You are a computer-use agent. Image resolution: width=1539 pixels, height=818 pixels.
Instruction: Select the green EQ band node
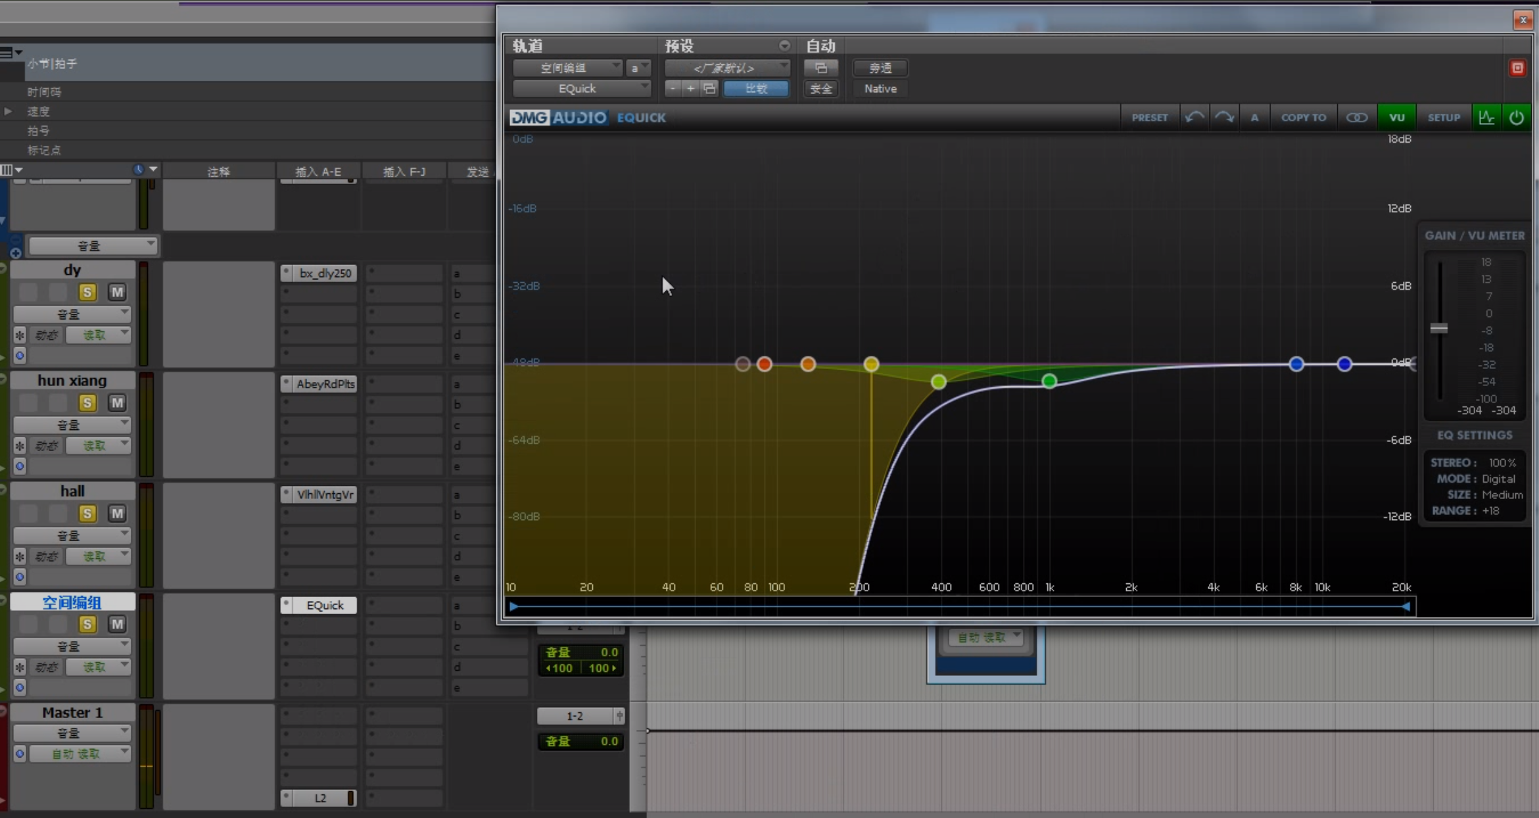point(1049,381)
